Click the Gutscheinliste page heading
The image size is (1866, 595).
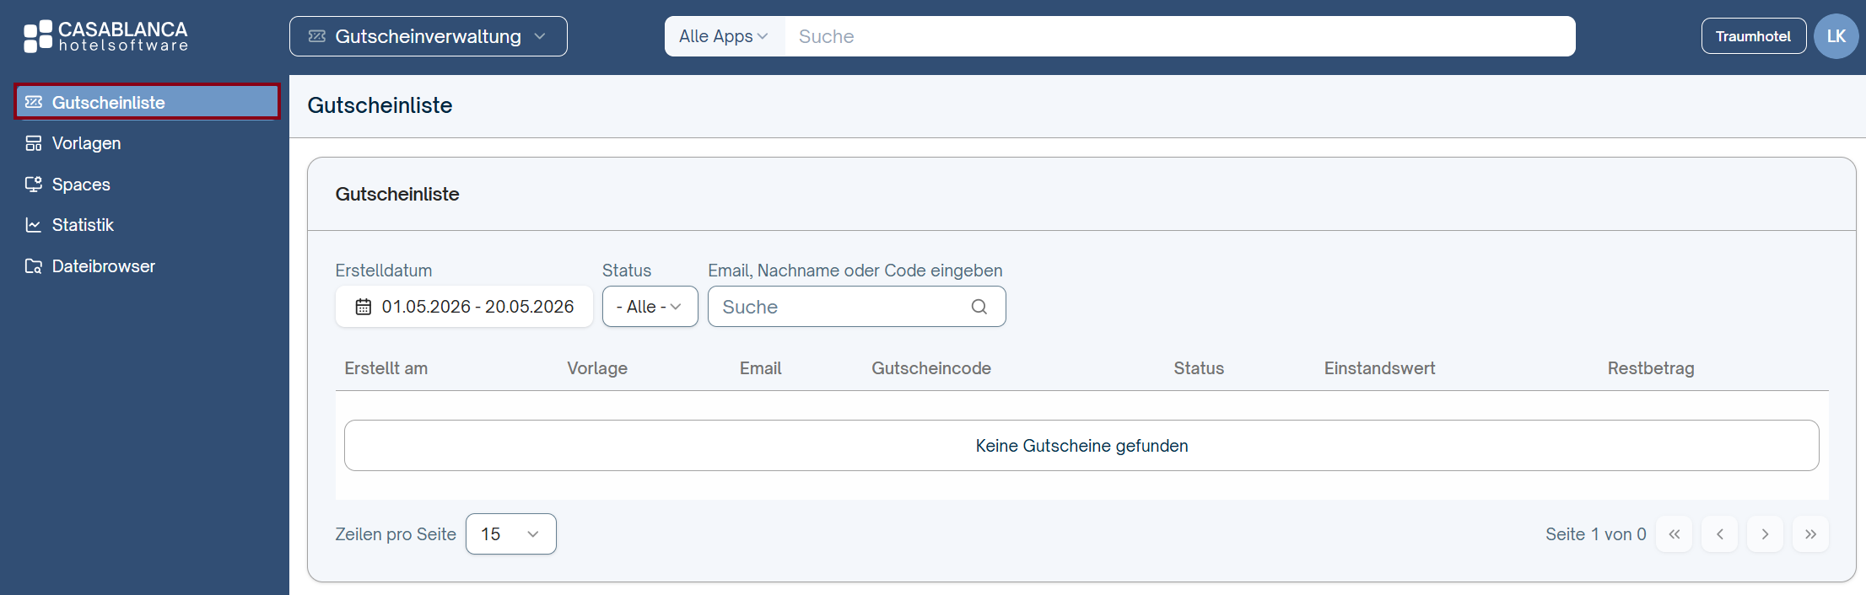tap(380, 105)
